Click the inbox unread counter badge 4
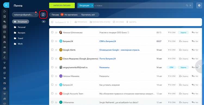204x105 pixels. pos(44,22)
